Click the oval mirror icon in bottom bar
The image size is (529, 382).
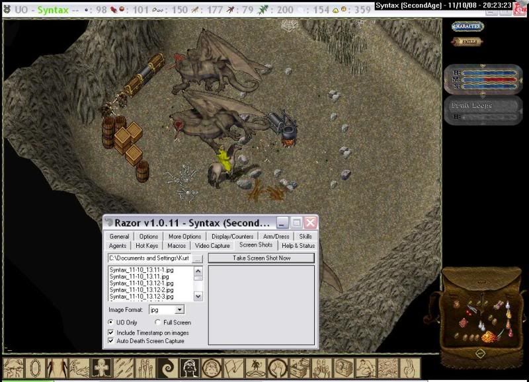coord(35,368)
